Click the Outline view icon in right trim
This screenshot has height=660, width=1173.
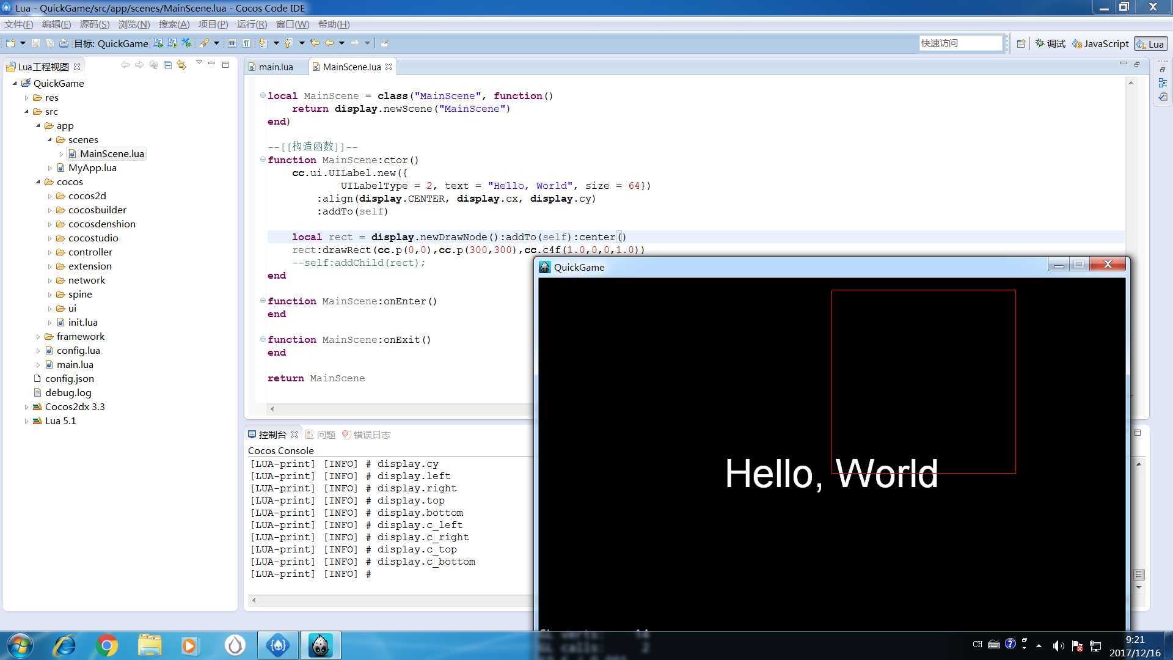(x=1163, y=83)
